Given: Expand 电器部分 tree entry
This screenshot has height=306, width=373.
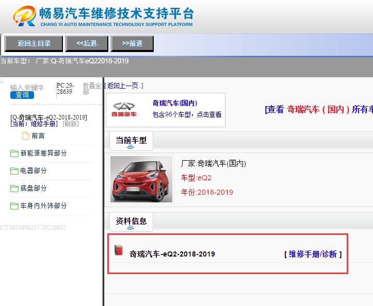Looking at the screenshot, I should click(34, 171).
